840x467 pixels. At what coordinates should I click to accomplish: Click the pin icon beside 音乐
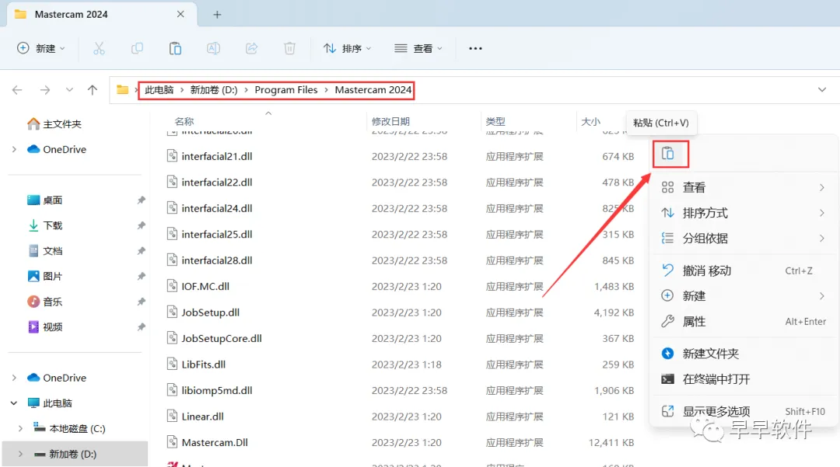pyautogui.click(x=141, y=301)
